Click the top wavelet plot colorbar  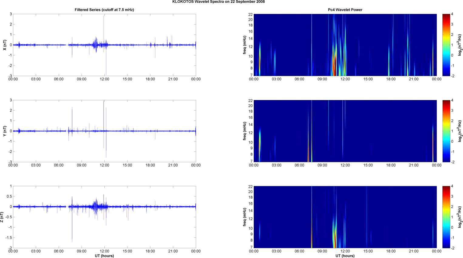[446, 45]
